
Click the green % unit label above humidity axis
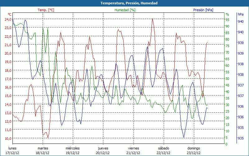[x=227, y=14]
